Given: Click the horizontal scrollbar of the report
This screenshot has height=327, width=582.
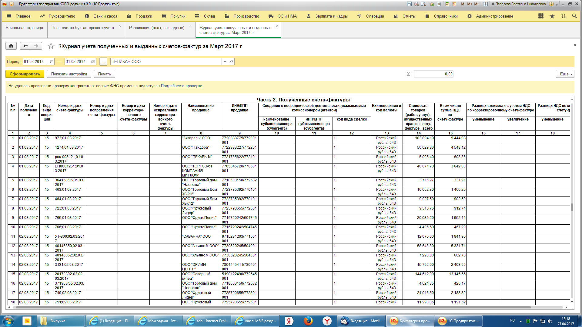Looking at the screenshot, I should [273, 307].
